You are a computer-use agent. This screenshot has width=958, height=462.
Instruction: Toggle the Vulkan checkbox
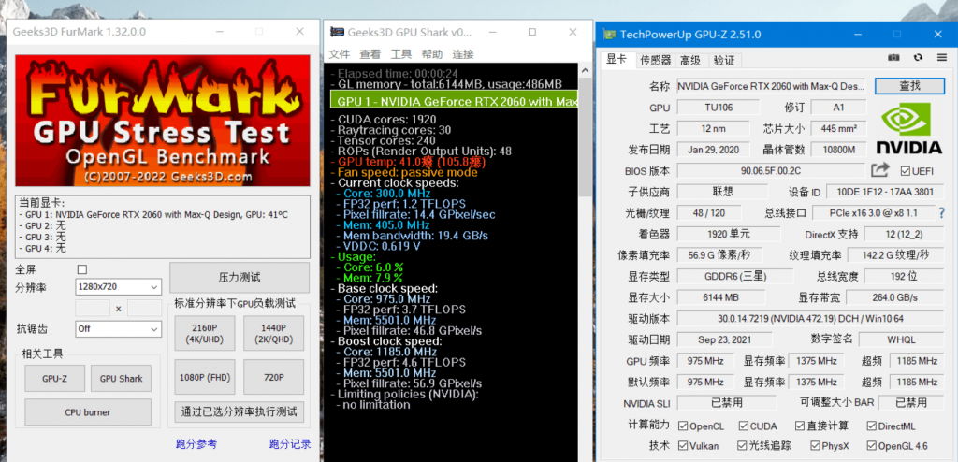tap(683, 445)
